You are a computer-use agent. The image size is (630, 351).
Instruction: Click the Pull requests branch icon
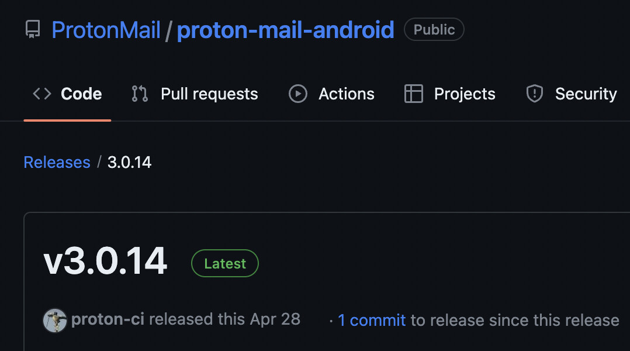[x=140, y=94]
